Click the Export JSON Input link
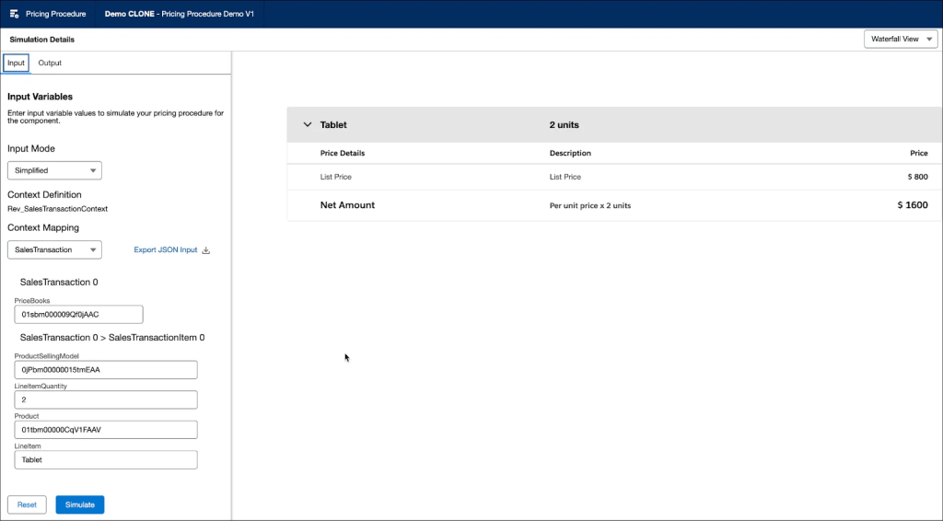The height and width of the screenshot is (521, 943). 166,250
